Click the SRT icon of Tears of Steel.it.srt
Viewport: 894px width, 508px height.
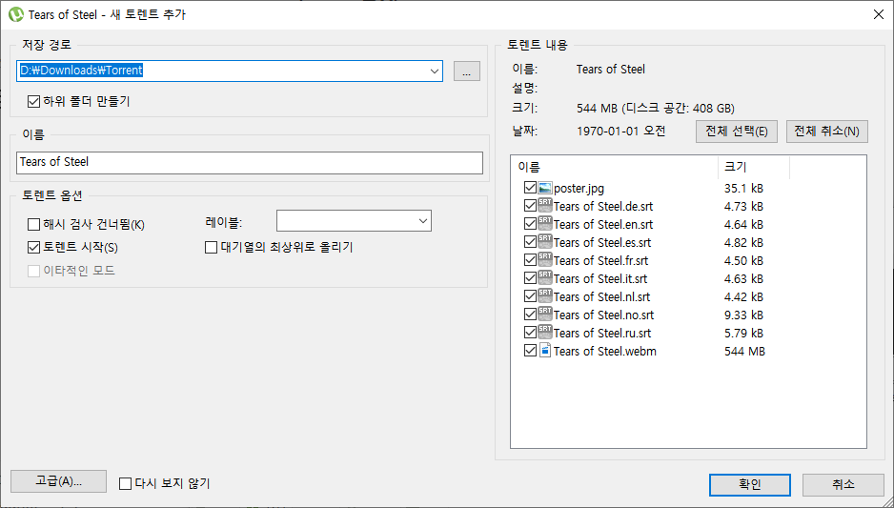pyautogui.click(x=545, y=279)
